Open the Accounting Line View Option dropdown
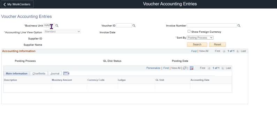Viewport: 277px width, 135px height. pyautogui.click(x=62, y=32)
